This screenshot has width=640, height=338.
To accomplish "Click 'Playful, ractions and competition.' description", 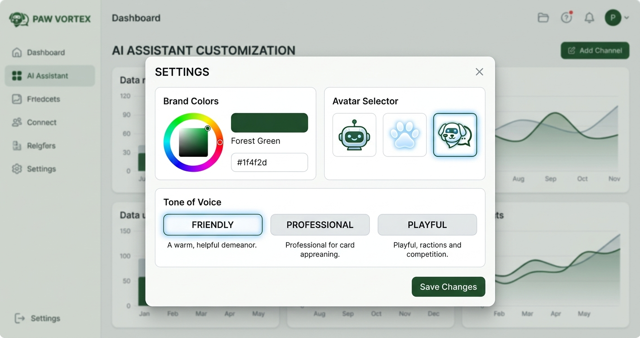I will [427, 249].
